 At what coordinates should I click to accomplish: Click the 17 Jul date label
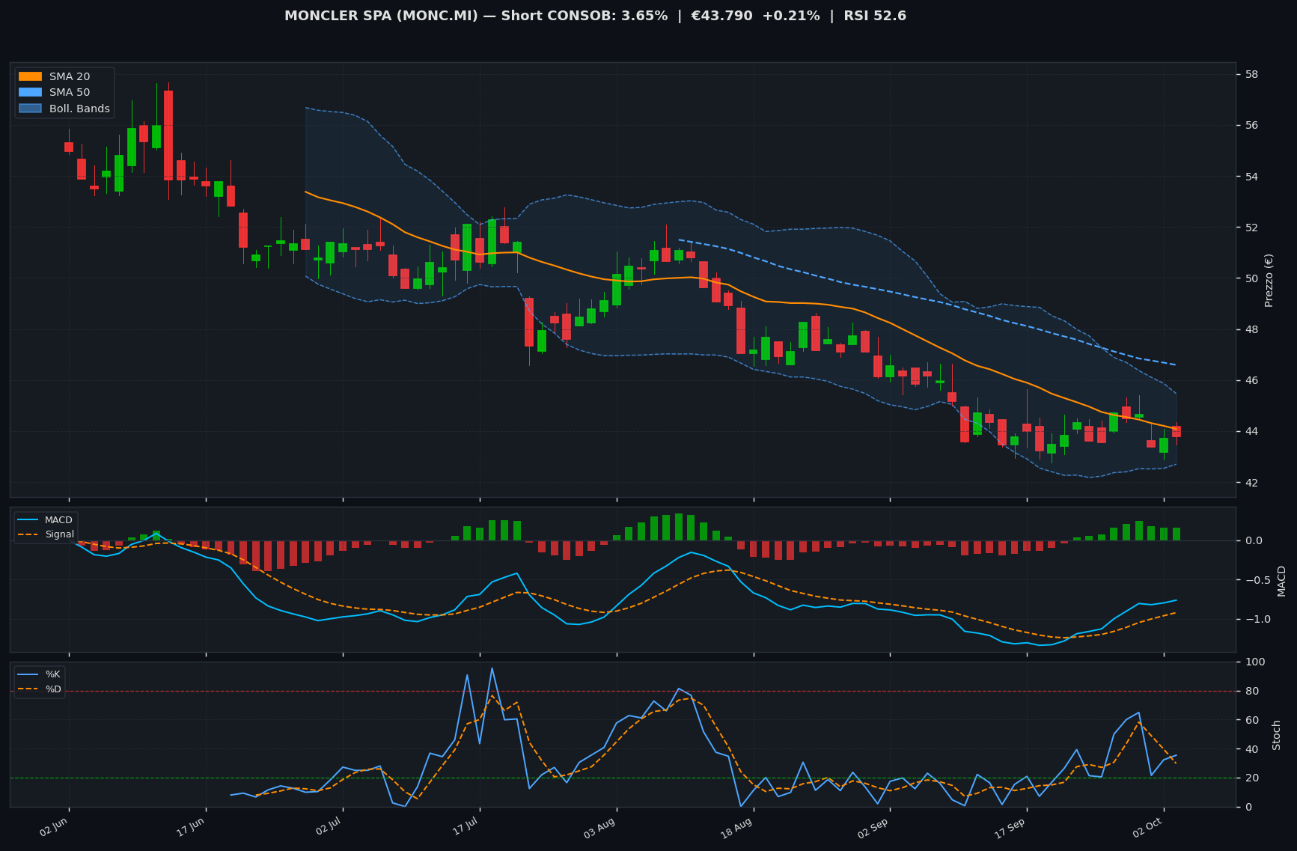pos(466,828)
